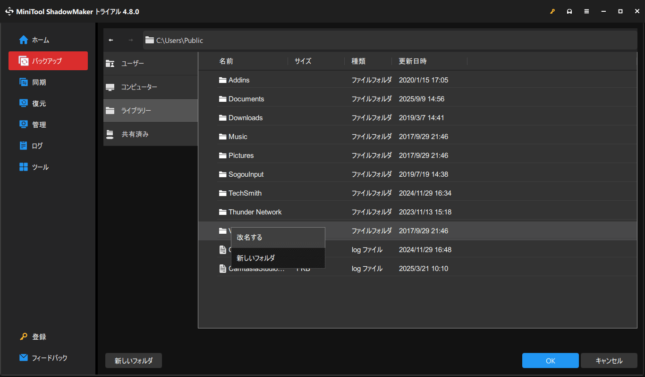645x377 pixels.
Task: Click the Downloads folder icon
Action: point(223,118)
